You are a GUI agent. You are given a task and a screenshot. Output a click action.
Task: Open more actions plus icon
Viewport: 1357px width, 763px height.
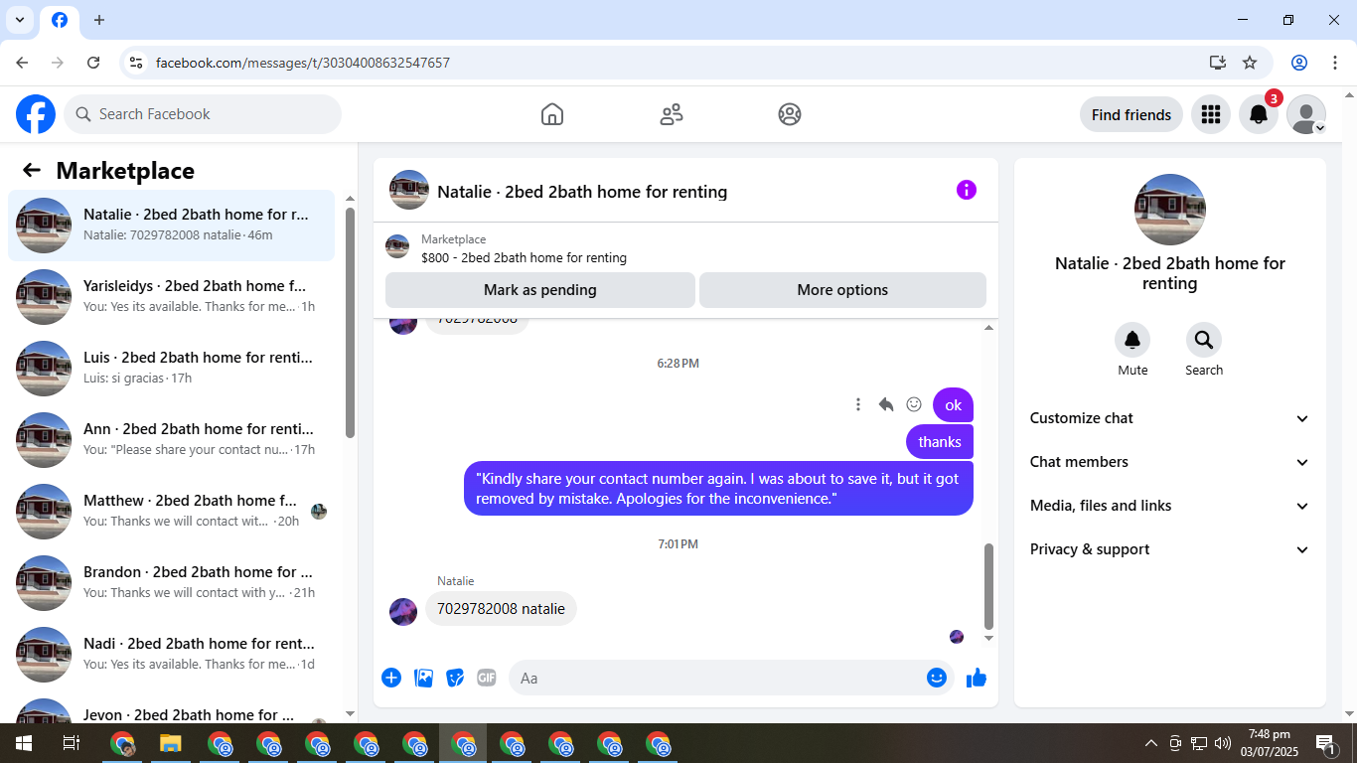click(391, 678)
